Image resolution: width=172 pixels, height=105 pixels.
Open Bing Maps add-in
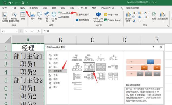(111, 14)
